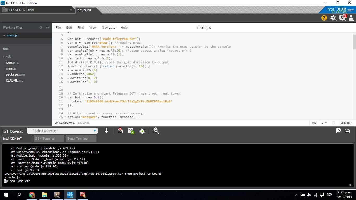This screenshot has width=356, height=200.
Task: Open the build settings icon
Action: click(155, 131)
